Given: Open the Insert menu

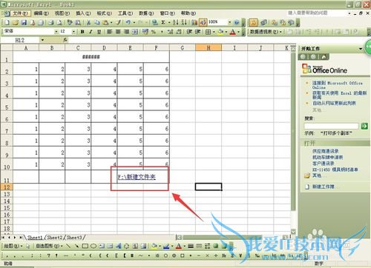Looking at the screenshot, I should coord(83,13).
